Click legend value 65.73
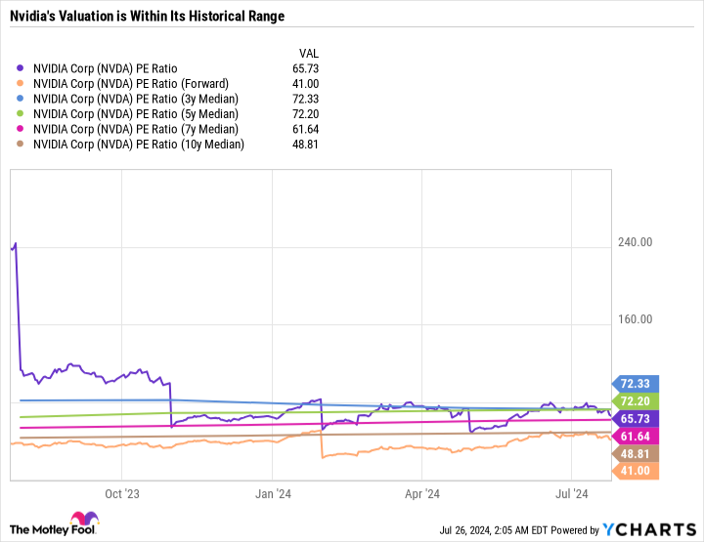The image size is (704, 542). [x=305, y=68]
